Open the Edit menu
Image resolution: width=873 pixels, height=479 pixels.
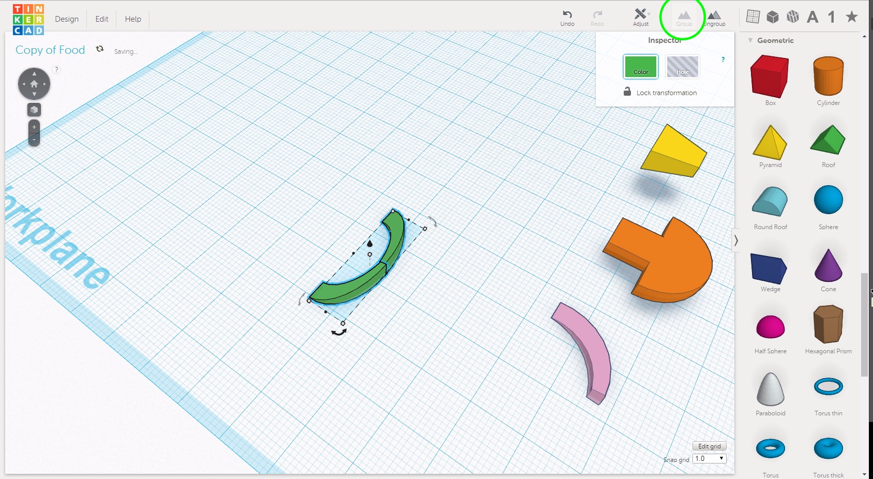(102, 19)
